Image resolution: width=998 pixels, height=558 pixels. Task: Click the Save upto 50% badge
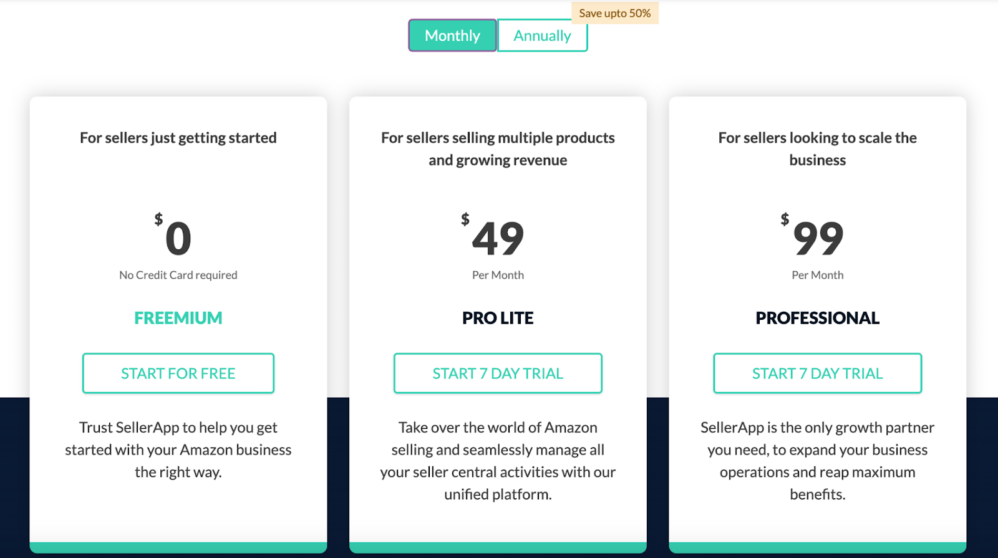pyautogui.click(x=614, y=13)
